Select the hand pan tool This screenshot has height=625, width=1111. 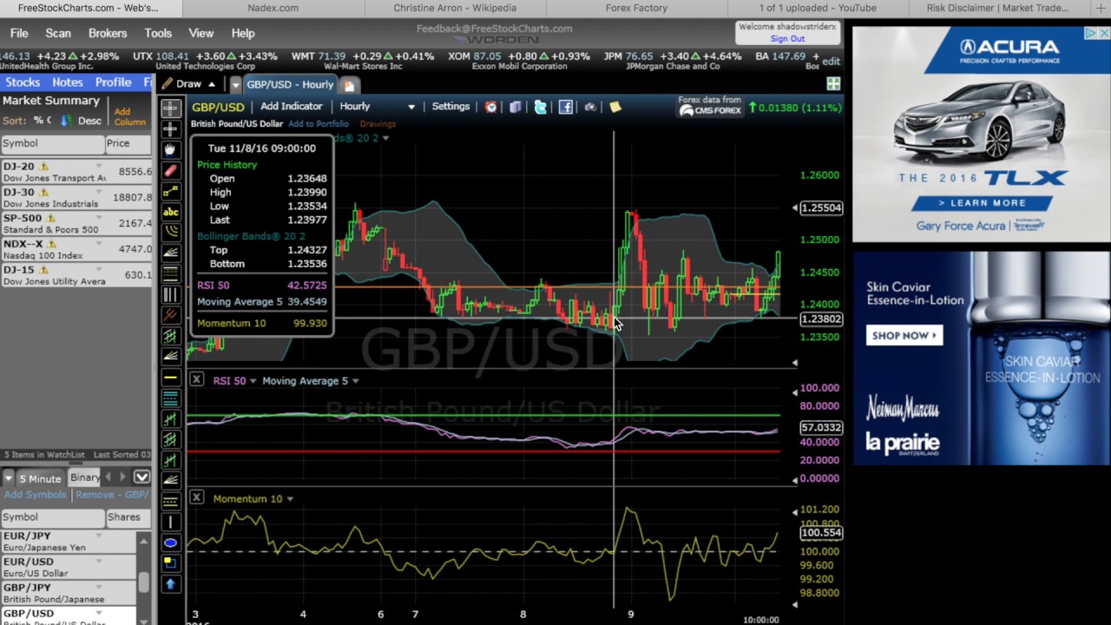tap(170, 149)
